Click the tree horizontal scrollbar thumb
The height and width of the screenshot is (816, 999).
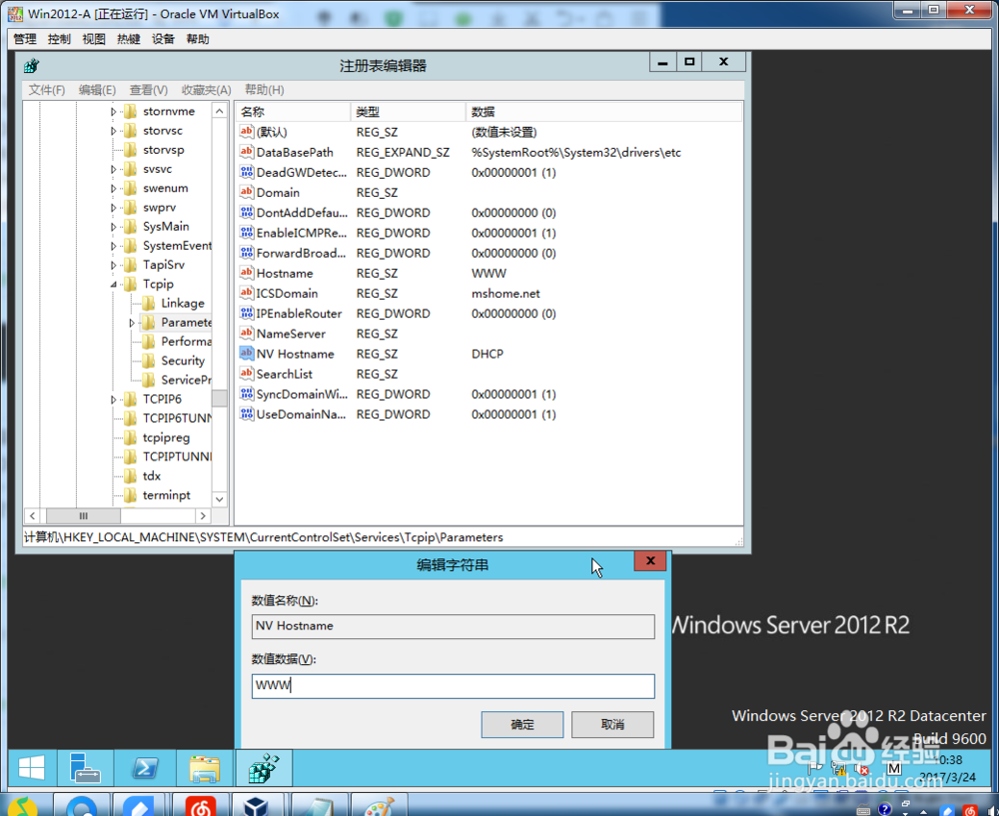pyautogui.click(x=83, y=515)
